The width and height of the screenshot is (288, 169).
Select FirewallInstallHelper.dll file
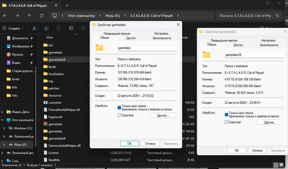click(64, 110)
